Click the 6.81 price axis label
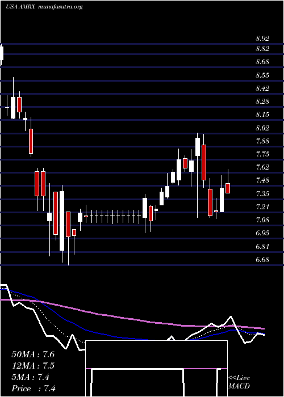This screenshot has height=397, width=284. click(262, 247)
